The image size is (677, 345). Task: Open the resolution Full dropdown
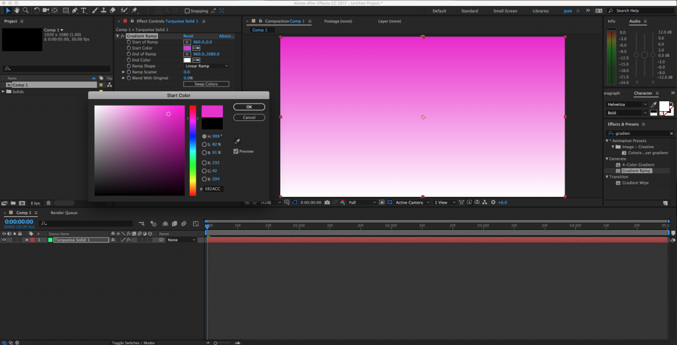tap(363, 202)
